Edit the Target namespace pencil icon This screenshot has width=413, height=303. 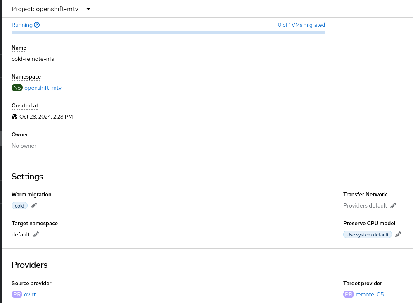36,234
